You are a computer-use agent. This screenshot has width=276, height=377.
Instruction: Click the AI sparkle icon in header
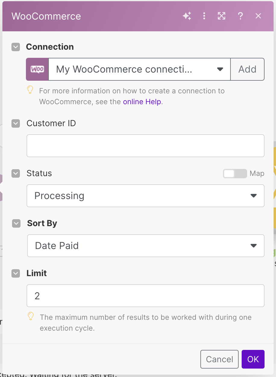tap(187, 16)
